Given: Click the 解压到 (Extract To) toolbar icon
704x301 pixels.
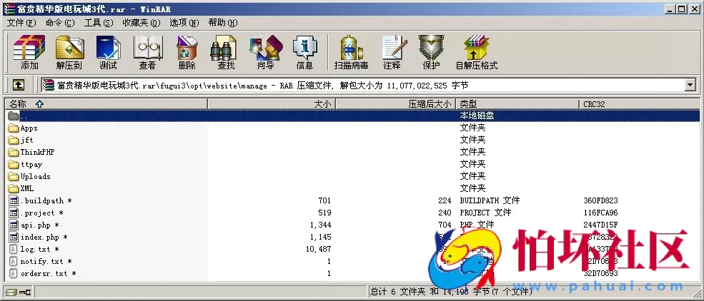Looking at the screenshot, I should pos(69,52).
